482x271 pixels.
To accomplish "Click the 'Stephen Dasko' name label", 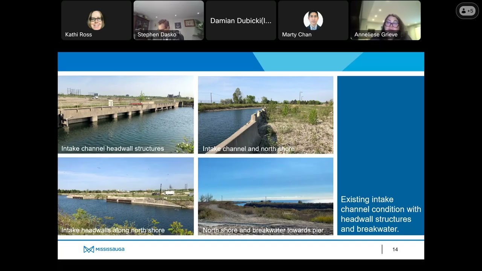I will pyautogui.click(x=157, y=34).
